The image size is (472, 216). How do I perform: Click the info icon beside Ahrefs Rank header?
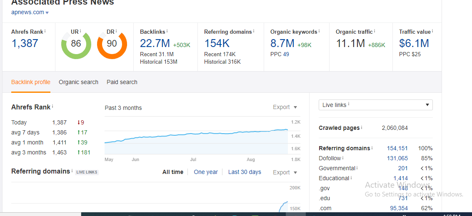[x=45, y=31]
